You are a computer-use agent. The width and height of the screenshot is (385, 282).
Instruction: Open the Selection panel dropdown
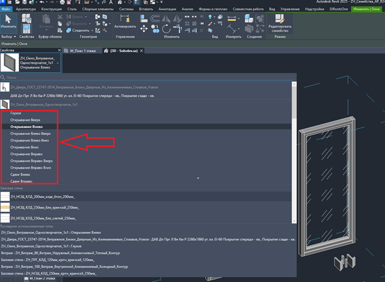click(9, 37)
